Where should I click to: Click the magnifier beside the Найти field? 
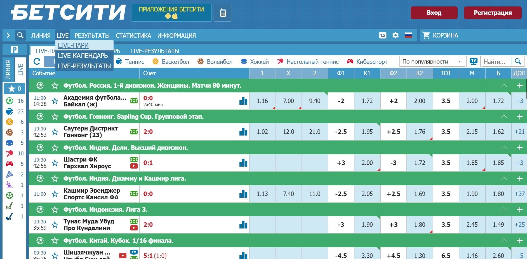pos(518,61)
